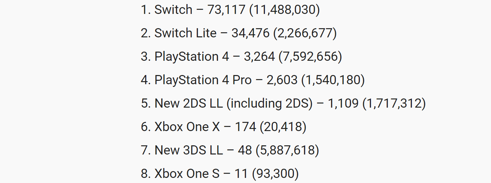
Task: Click the Xbox One S entry name
Action: tap(187, 173)
